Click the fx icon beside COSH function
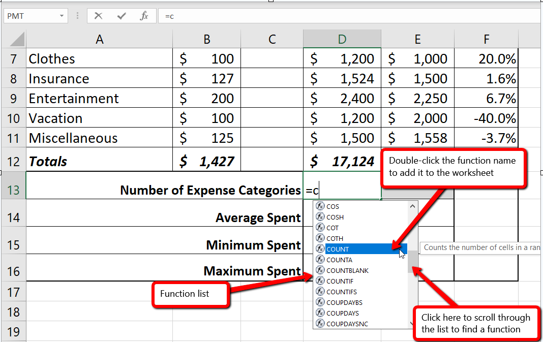 (320, 217)
